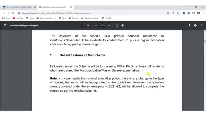This screenshot has width=206, height=116.
Task: Open the Recruitment Process bookmark
Action: pos(46,18)
